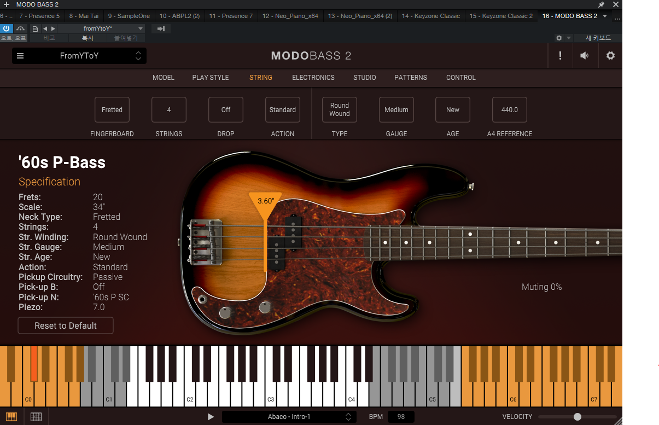Switch to 7 - Presence 5 tab

39,16
